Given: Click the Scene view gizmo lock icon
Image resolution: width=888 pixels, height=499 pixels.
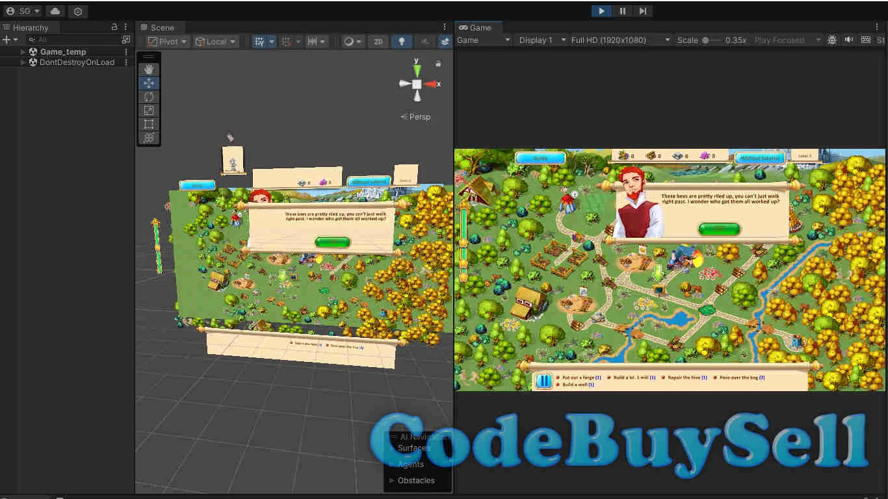Looking at the screenshot, I should [438, 64].
